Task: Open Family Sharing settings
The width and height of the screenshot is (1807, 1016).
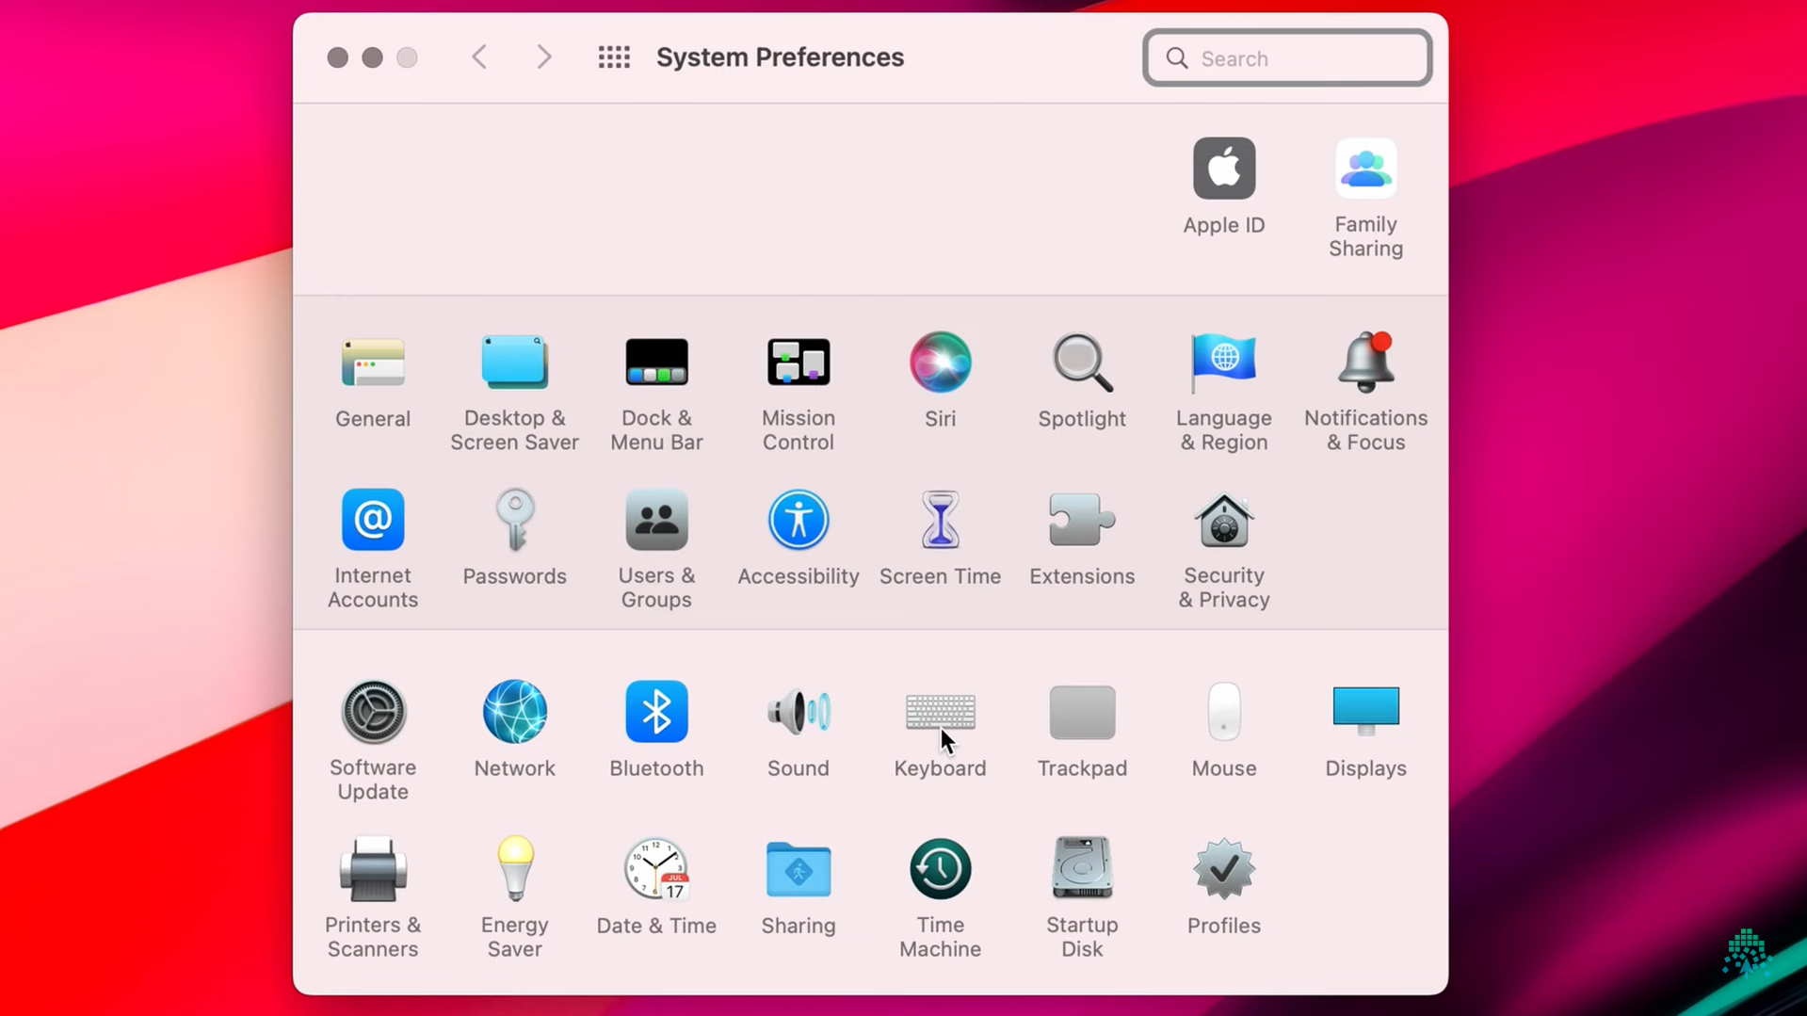Action: coord(1365,169)
